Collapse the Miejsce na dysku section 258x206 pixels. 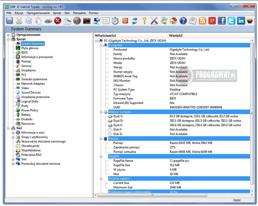point(101,112)
